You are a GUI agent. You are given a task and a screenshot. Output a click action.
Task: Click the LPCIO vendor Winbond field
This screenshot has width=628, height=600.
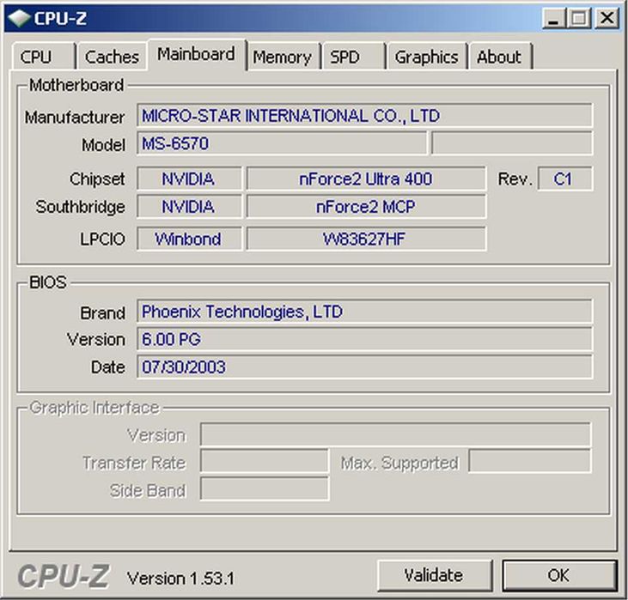(189, 239)
